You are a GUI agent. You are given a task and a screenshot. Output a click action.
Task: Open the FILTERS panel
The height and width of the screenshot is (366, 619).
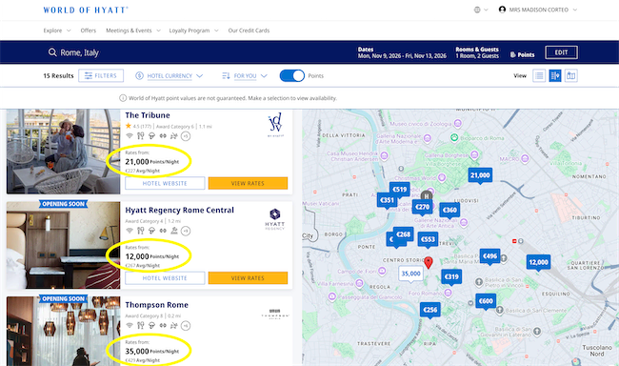tap(101, 75)
